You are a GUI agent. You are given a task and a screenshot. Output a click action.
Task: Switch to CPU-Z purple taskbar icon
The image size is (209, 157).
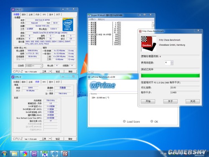34,154
